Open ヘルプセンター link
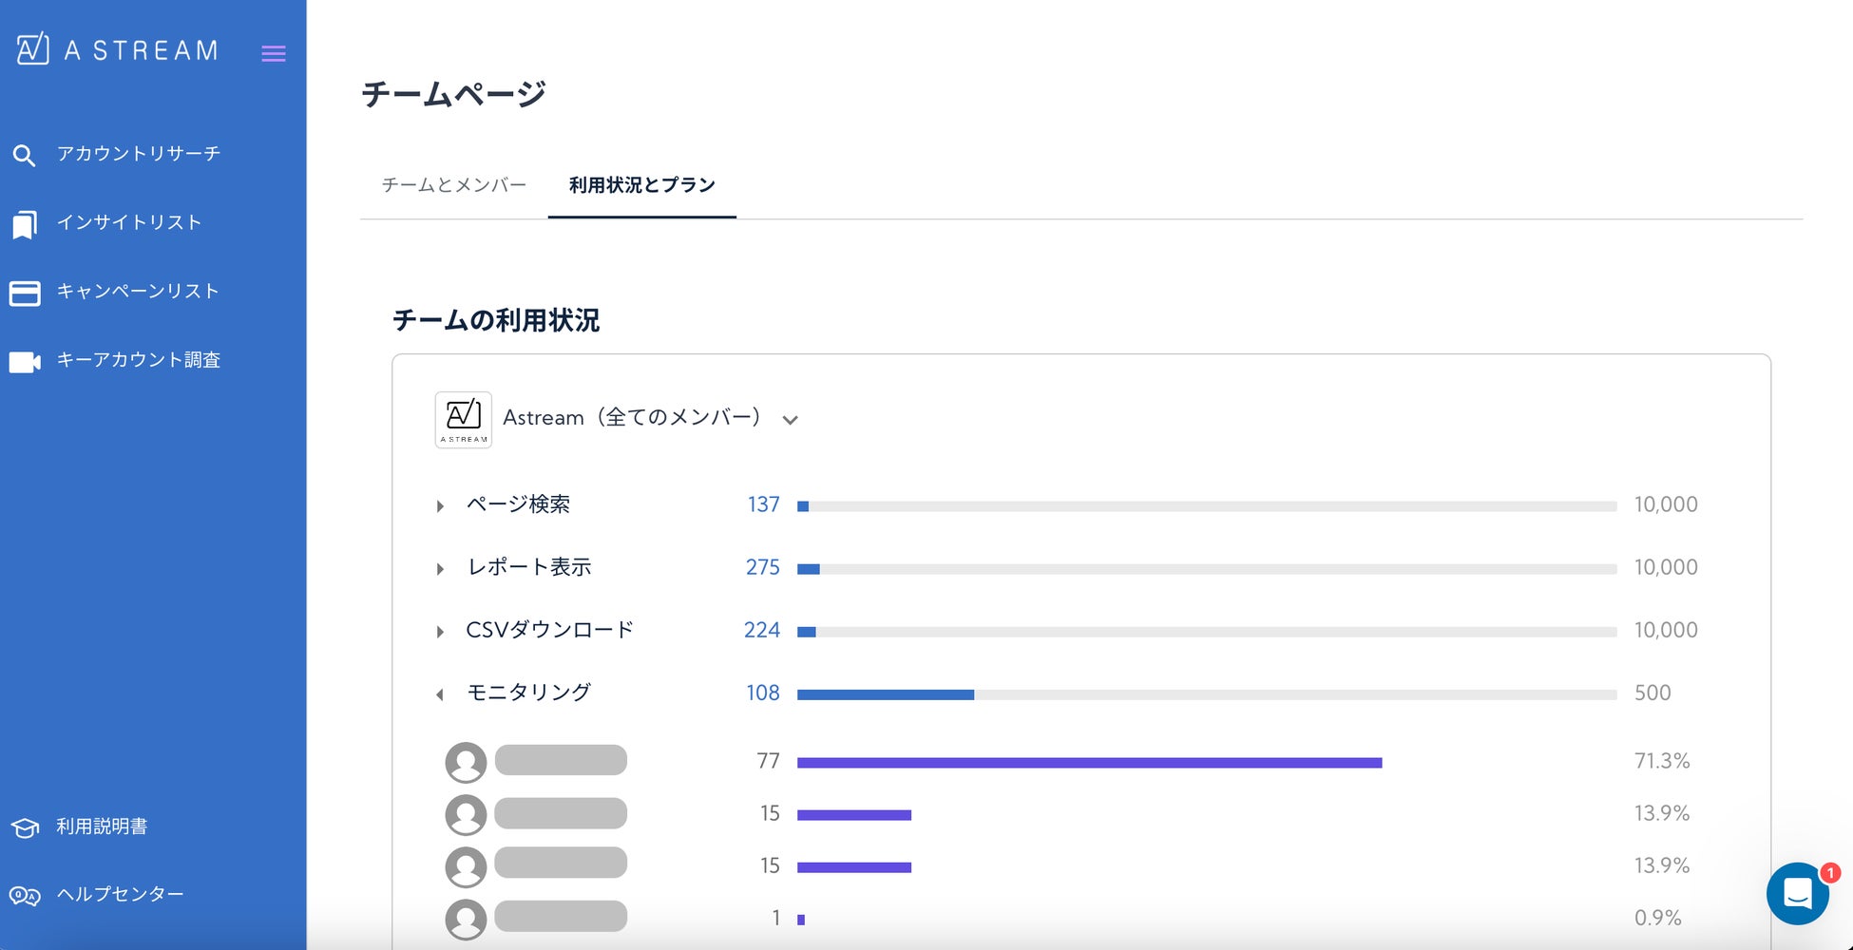The image size is (1853, 950). click(x=120, y=894)
